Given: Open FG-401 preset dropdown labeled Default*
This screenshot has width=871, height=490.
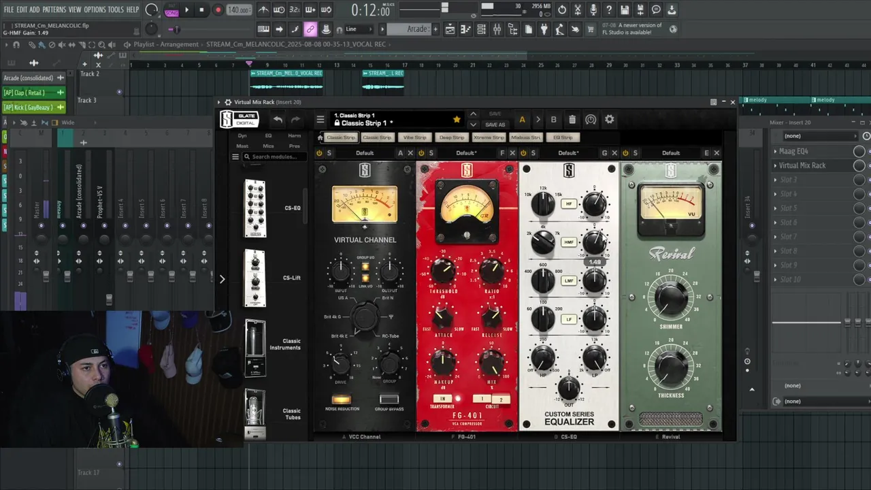Looking at the screenshot, I should coord(466,153).
